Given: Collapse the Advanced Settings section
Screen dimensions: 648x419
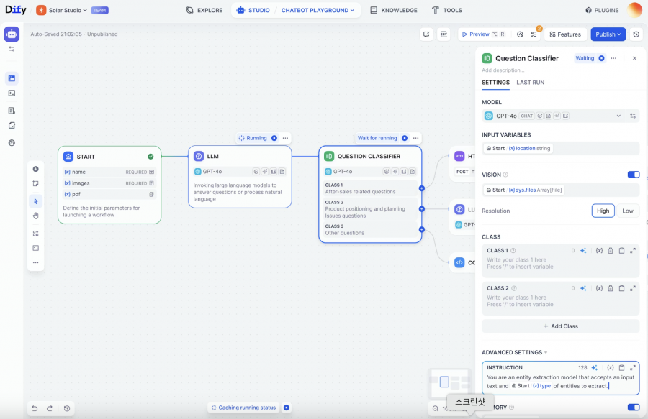Looking at the screenshot, I should [x=514, y=352].
